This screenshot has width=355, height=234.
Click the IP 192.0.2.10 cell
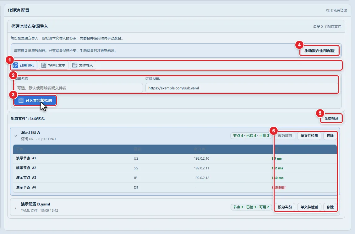point(201,158)
